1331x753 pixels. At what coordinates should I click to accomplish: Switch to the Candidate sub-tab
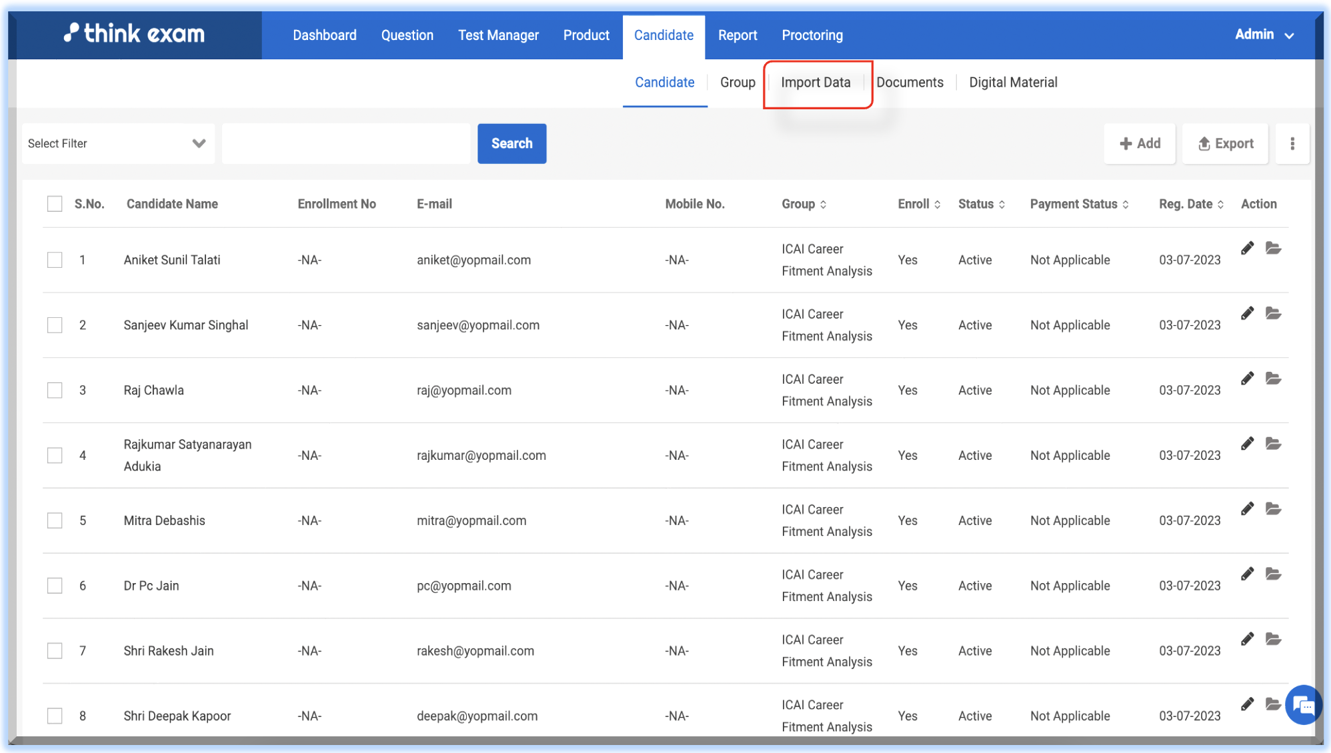pyautogui.click(x=664, y=83)
